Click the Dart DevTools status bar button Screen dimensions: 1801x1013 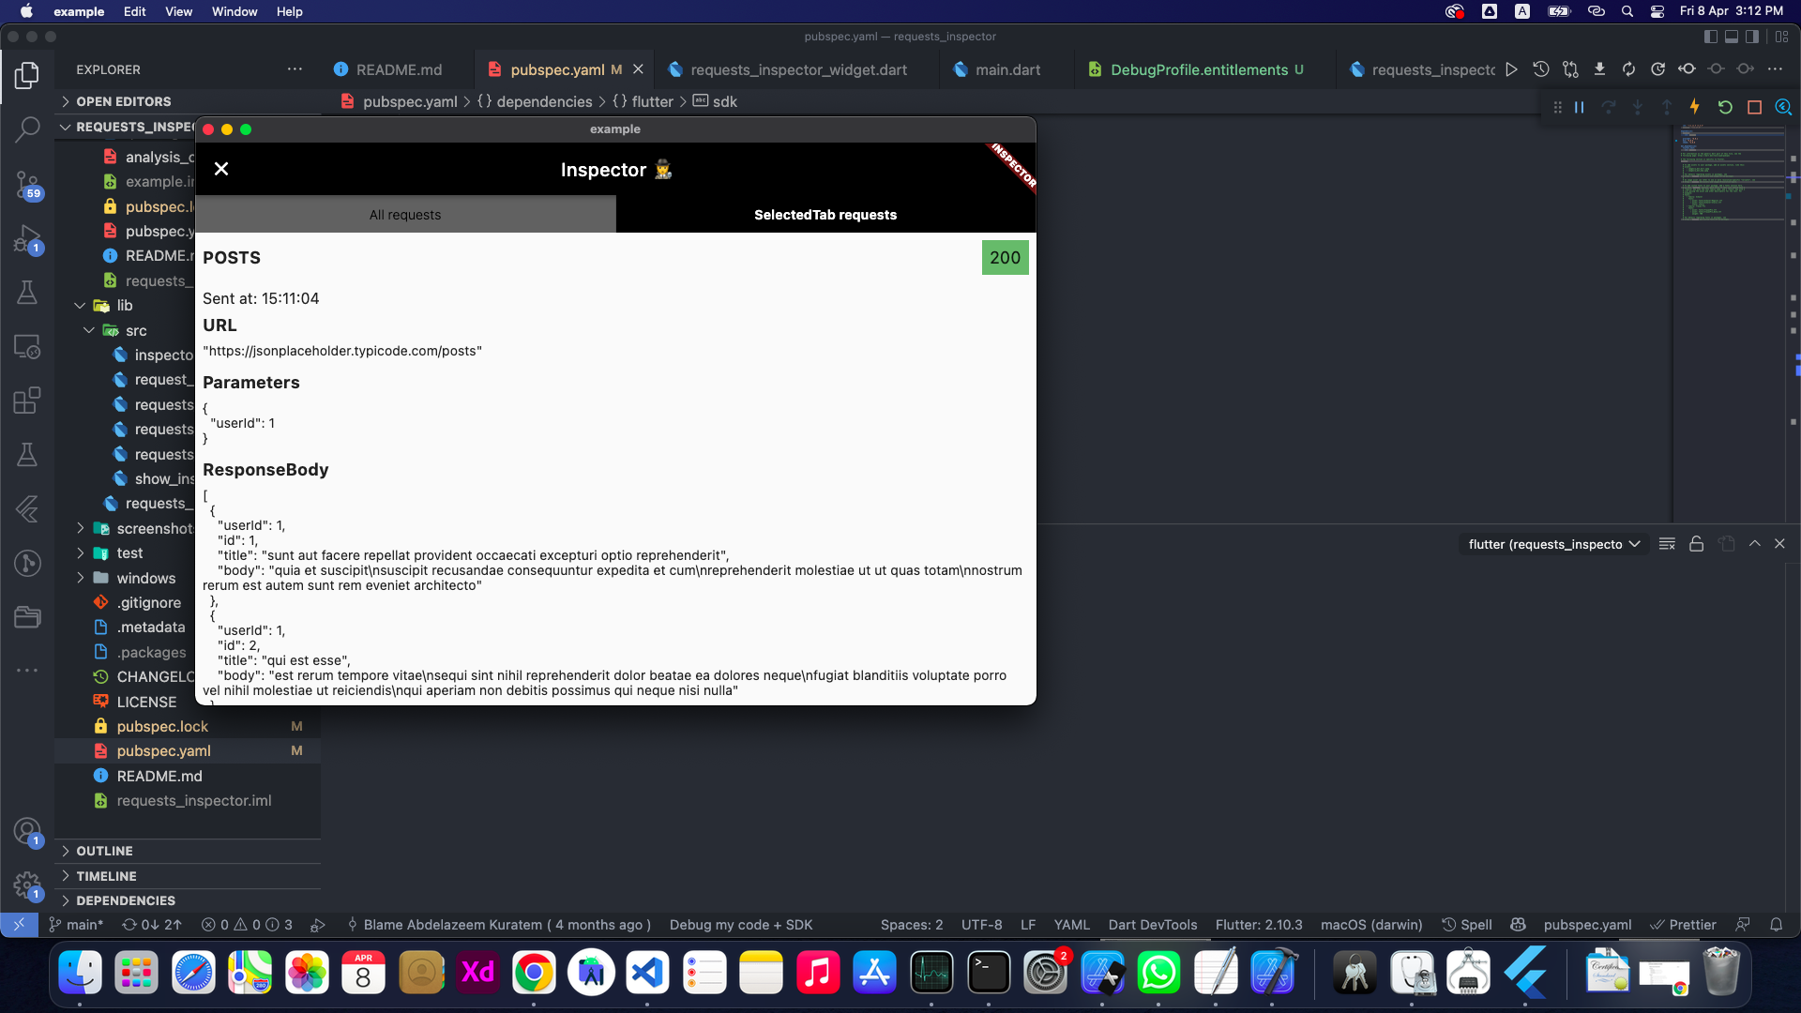pyautogui.click(x=1152, y=925)
